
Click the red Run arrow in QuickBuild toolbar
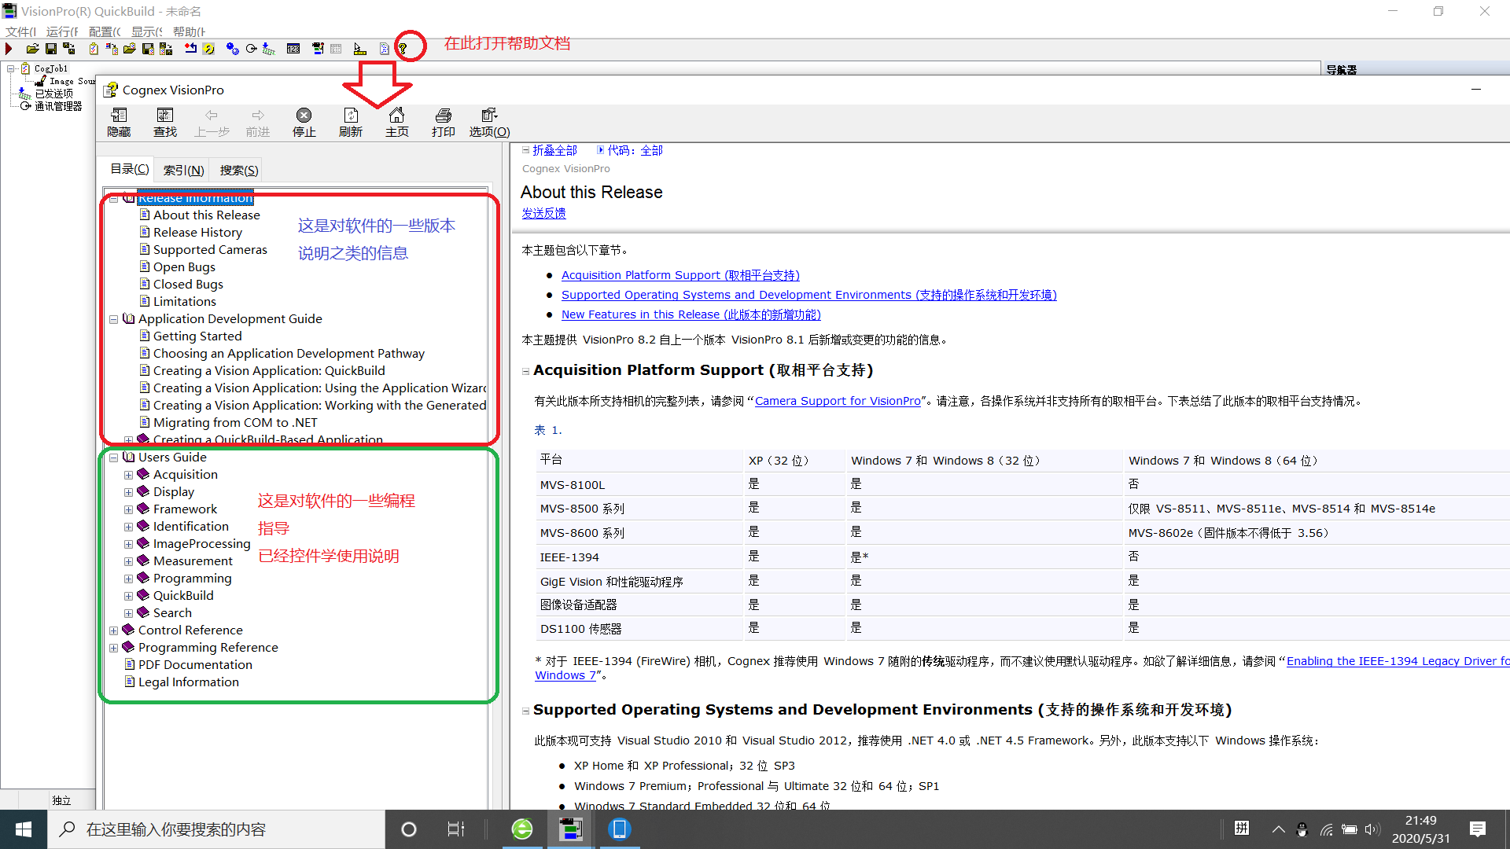tap(9, 49)
